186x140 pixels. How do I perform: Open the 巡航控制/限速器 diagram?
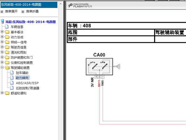[x=27, y=88]
